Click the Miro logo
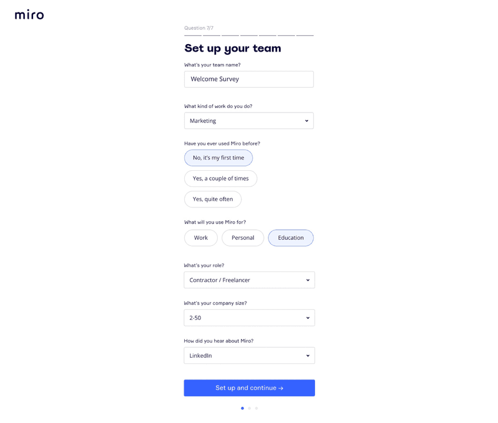 [29, 14]
